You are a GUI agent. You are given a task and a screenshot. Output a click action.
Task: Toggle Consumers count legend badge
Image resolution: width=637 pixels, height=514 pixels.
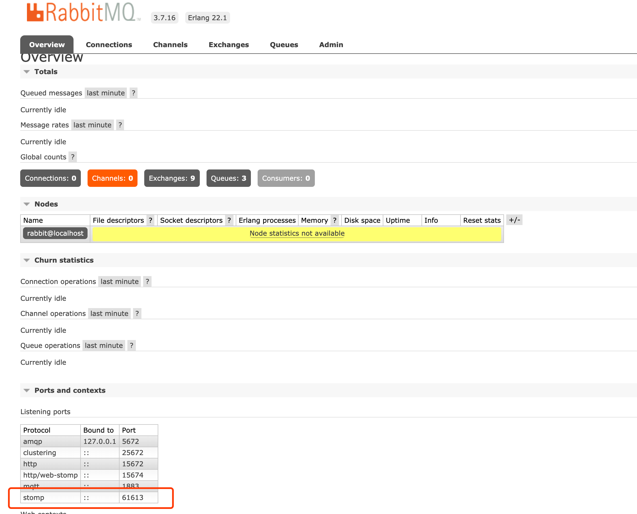pyautogui.click(x=286, y=178)
